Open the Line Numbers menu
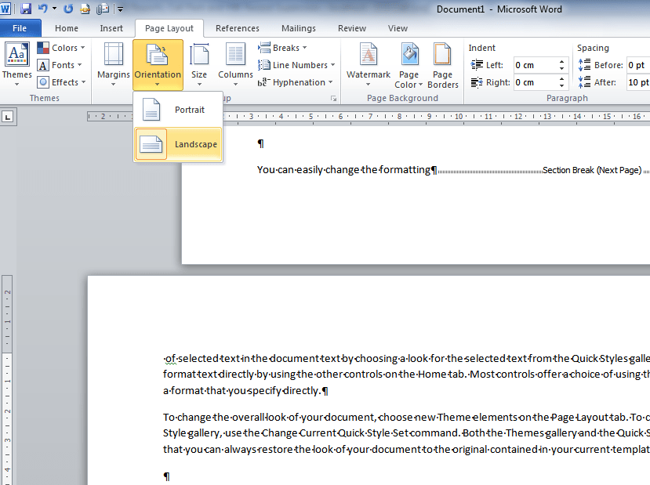The width and height of the screenshot is (650, 485). (296, 64)
